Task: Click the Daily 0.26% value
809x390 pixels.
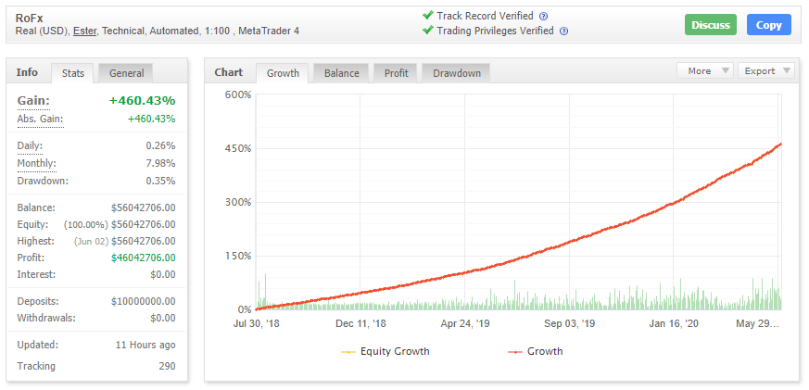Action: click(160, 146)
